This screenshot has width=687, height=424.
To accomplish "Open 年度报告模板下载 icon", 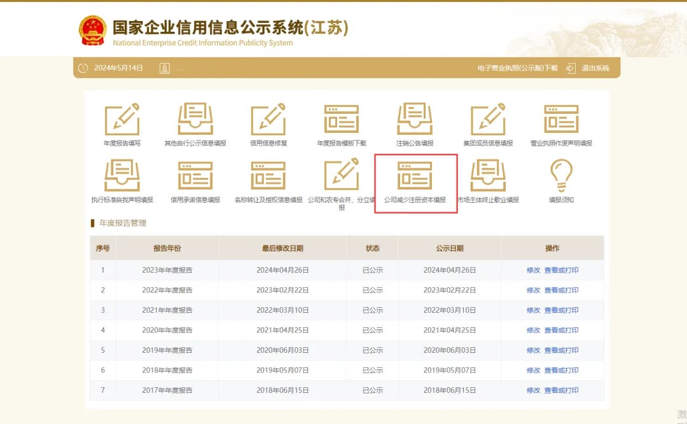I will click(342, 120).
